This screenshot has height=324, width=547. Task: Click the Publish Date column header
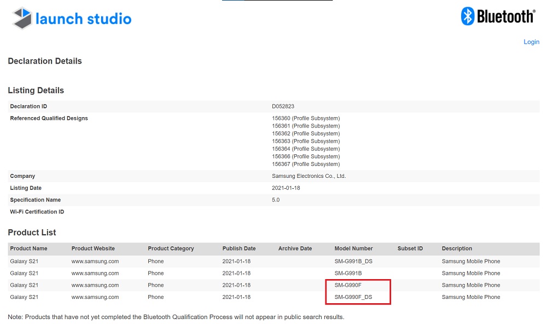(239, 248)
